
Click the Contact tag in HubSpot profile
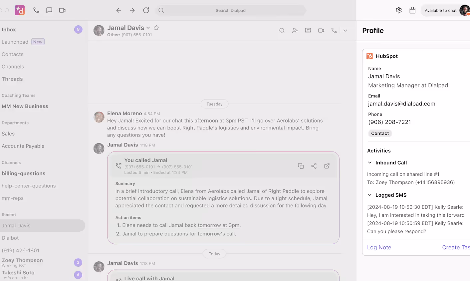[380, 134]
